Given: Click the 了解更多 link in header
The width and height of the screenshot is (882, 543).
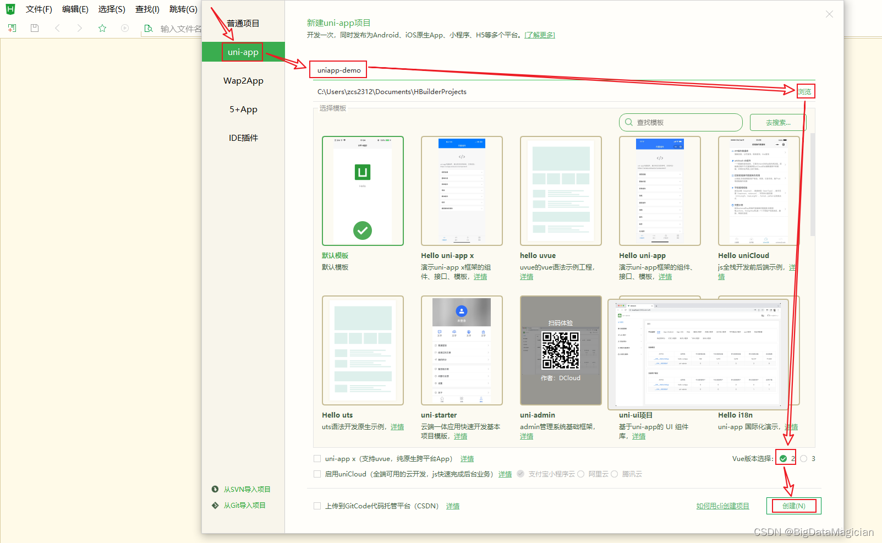Looking at the screenshot, I should 540,35.
